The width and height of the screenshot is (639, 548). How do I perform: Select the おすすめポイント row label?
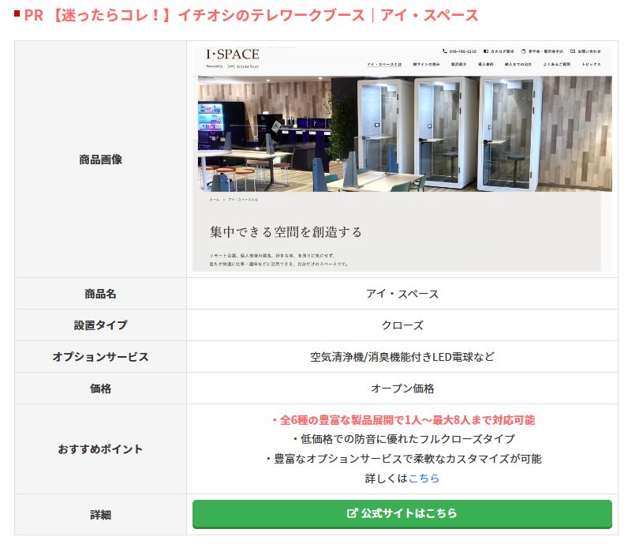point(101,449)
